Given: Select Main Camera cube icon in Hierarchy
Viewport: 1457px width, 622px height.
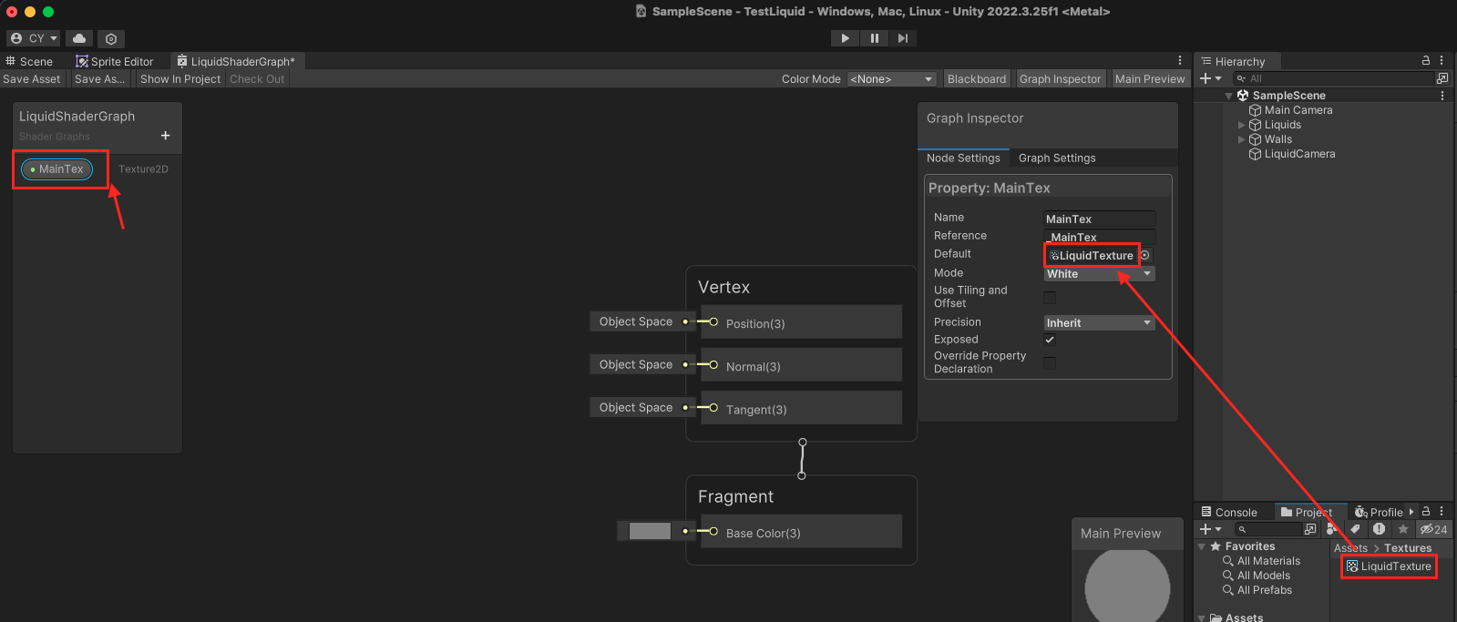Looking at the screenshot, I should pos(1255,110).
